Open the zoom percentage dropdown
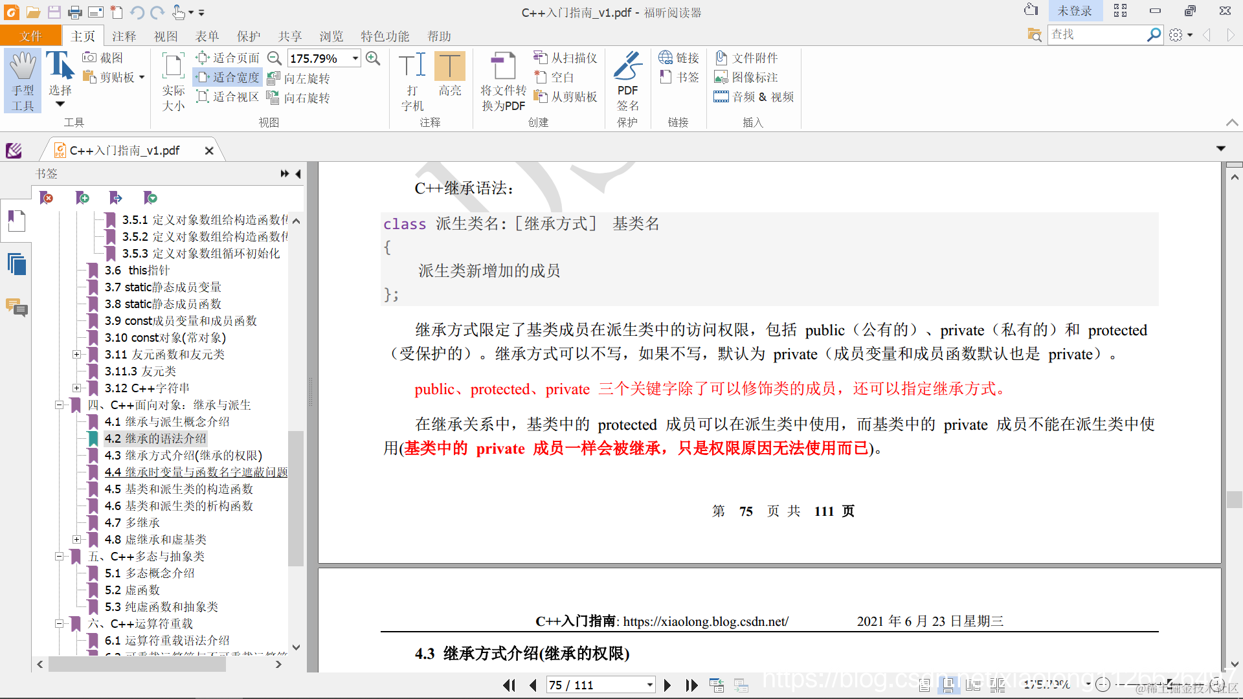This screenshot has width=1243, height=699. point(355,58)
